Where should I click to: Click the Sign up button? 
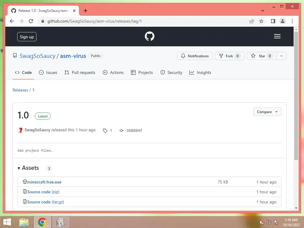pyautogui.click(x=27, y=37)
